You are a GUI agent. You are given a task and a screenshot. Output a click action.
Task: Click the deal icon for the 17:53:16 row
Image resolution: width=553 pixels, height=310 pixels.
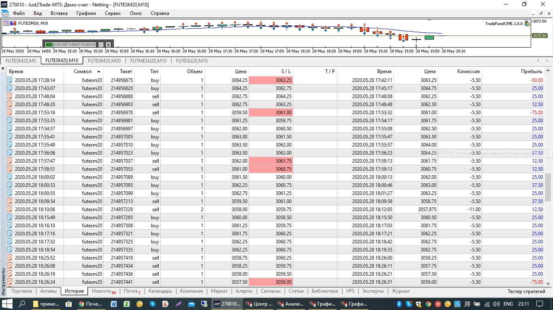[x=11, y=113]
